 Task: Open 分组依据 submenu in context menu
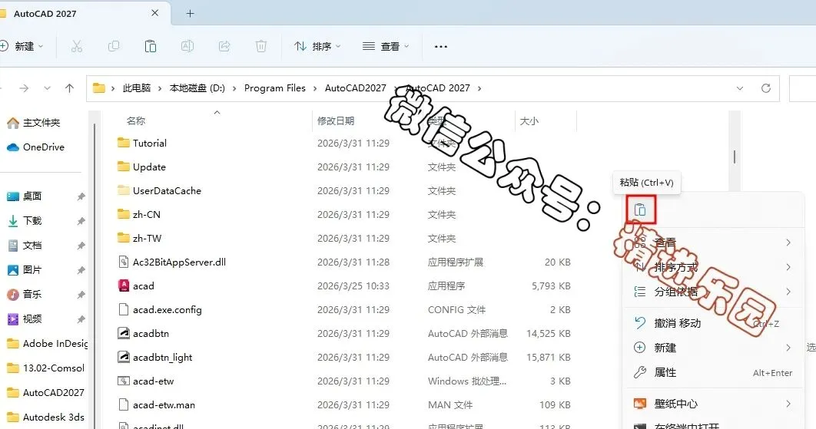pyautogui.click(x=713, y=292)
